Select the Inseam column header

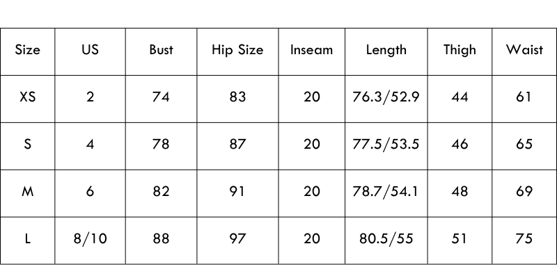311,50
